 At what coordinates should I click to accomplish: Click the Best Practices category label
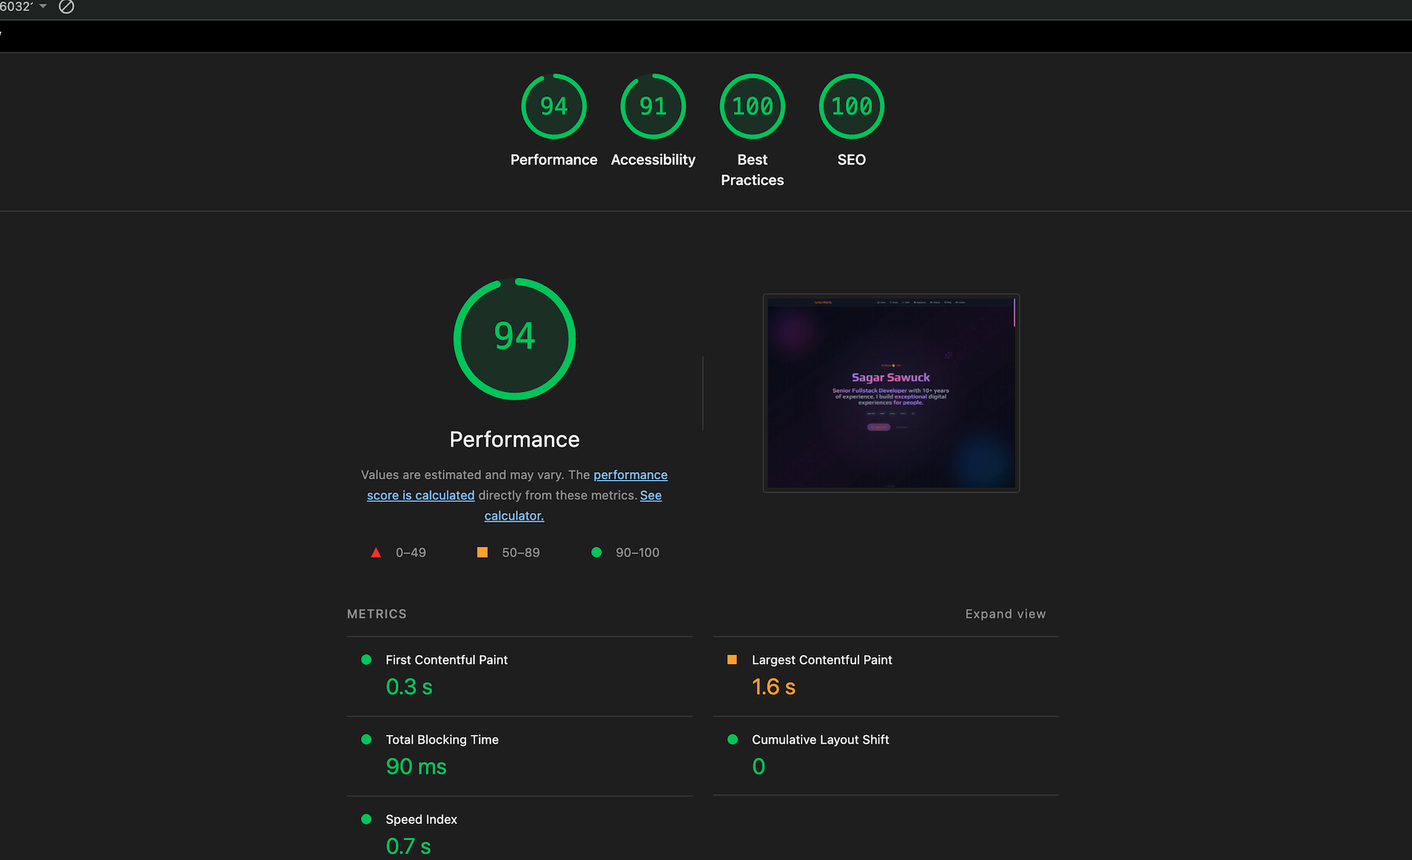(752, 170)
